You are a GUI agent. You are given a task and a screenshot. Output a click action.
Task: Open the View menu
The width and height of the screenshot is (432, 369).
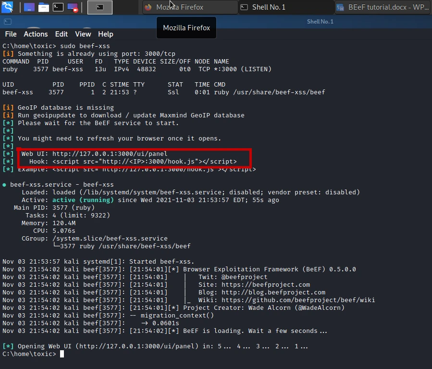(83, 34)
